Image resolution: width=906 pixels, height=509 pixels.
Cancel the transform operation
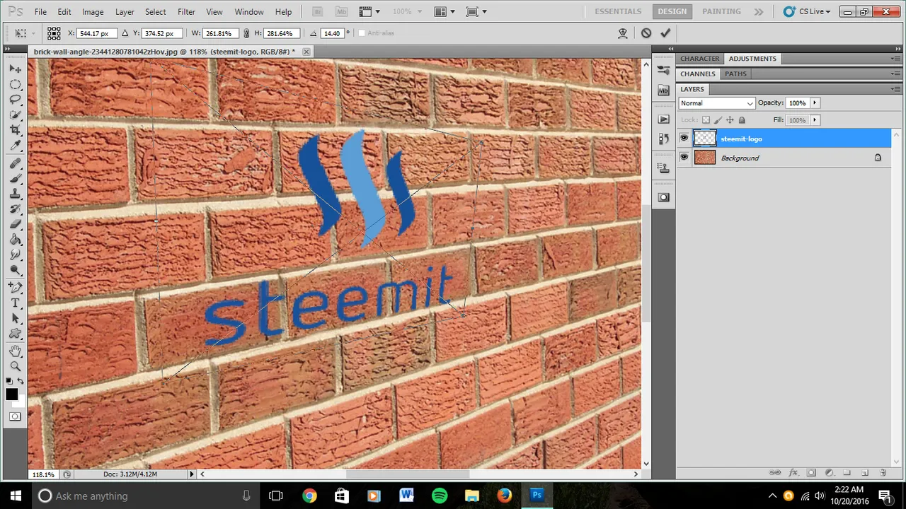646,33
